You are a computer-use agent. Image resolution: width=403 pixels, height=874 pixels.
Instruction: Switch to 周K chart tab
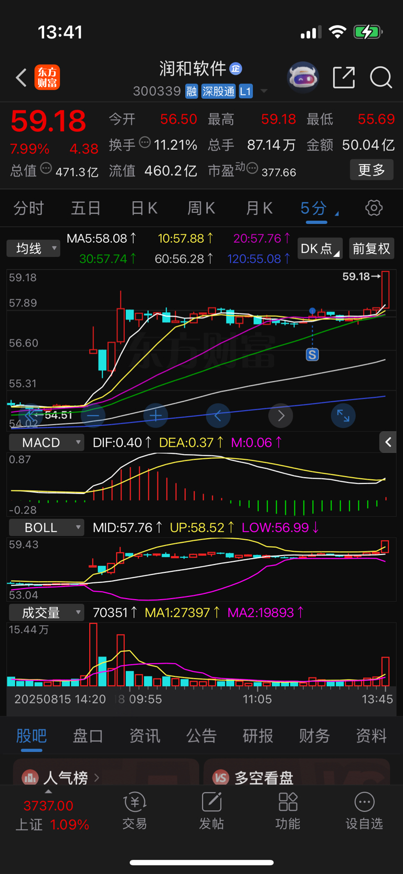[x=201, y=209]
